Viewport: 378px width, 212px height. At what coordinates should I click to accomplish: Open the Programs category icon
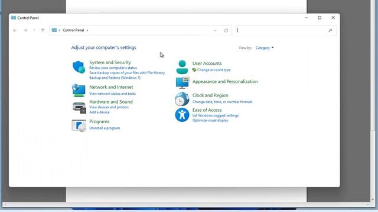click(79, 125)
